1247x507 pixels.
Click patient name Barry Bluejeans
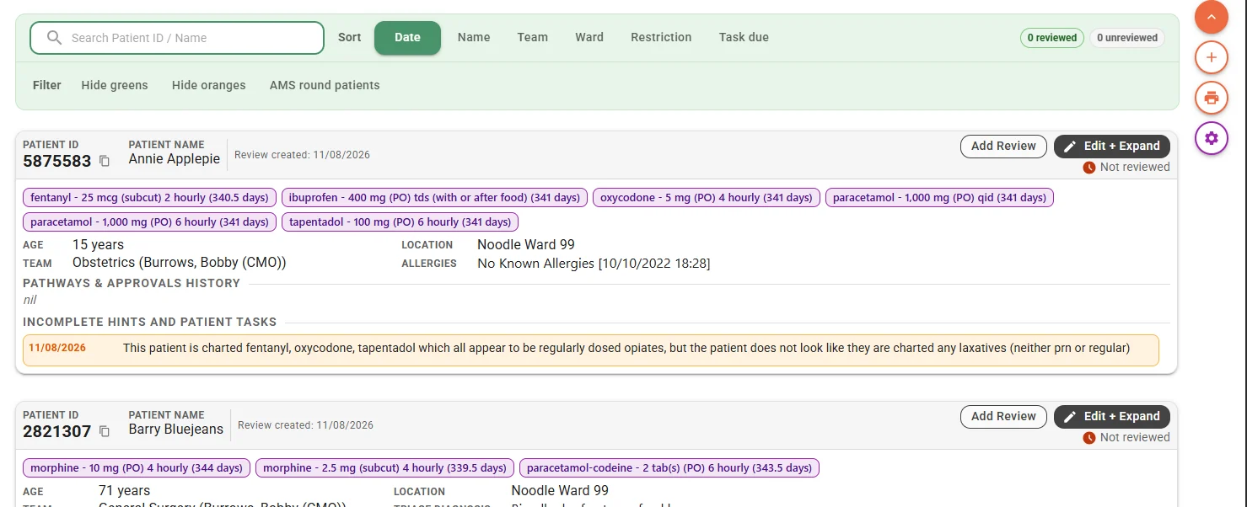(176, 430)
